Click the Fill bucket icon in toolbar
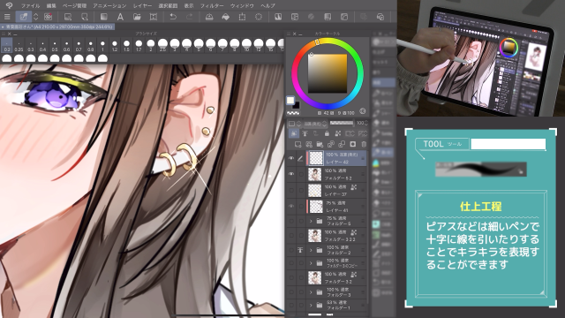Viewport: 565px width, 318px height. [226, 17]
